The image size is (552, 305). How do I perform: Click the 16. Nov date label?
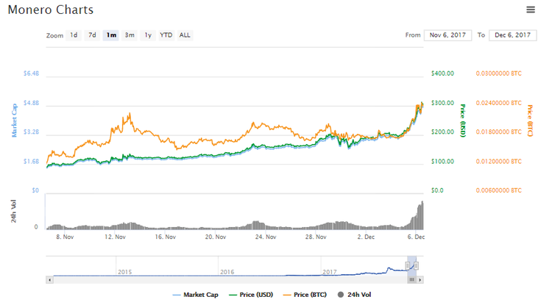coord(166,237)
